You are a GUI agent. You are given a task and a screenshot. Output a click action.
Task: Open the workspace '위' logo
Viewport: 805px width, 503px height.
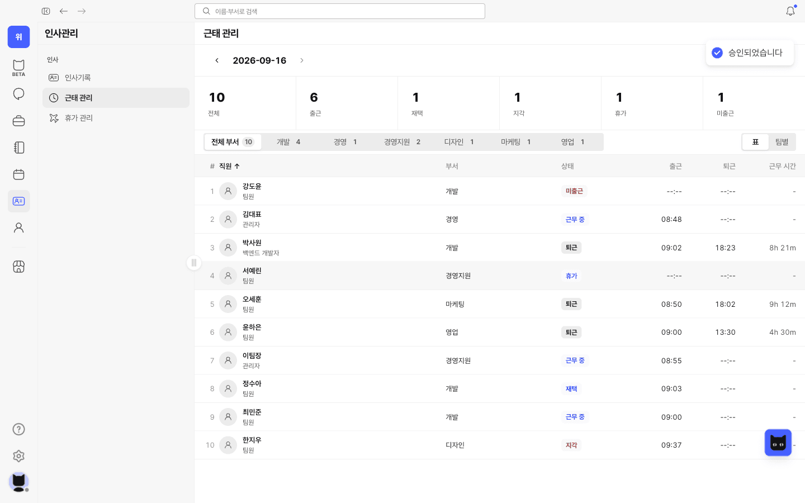coord(18,37)
